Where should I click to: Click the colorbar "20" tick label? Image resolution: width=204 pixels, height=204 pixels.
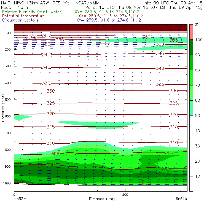197,161
